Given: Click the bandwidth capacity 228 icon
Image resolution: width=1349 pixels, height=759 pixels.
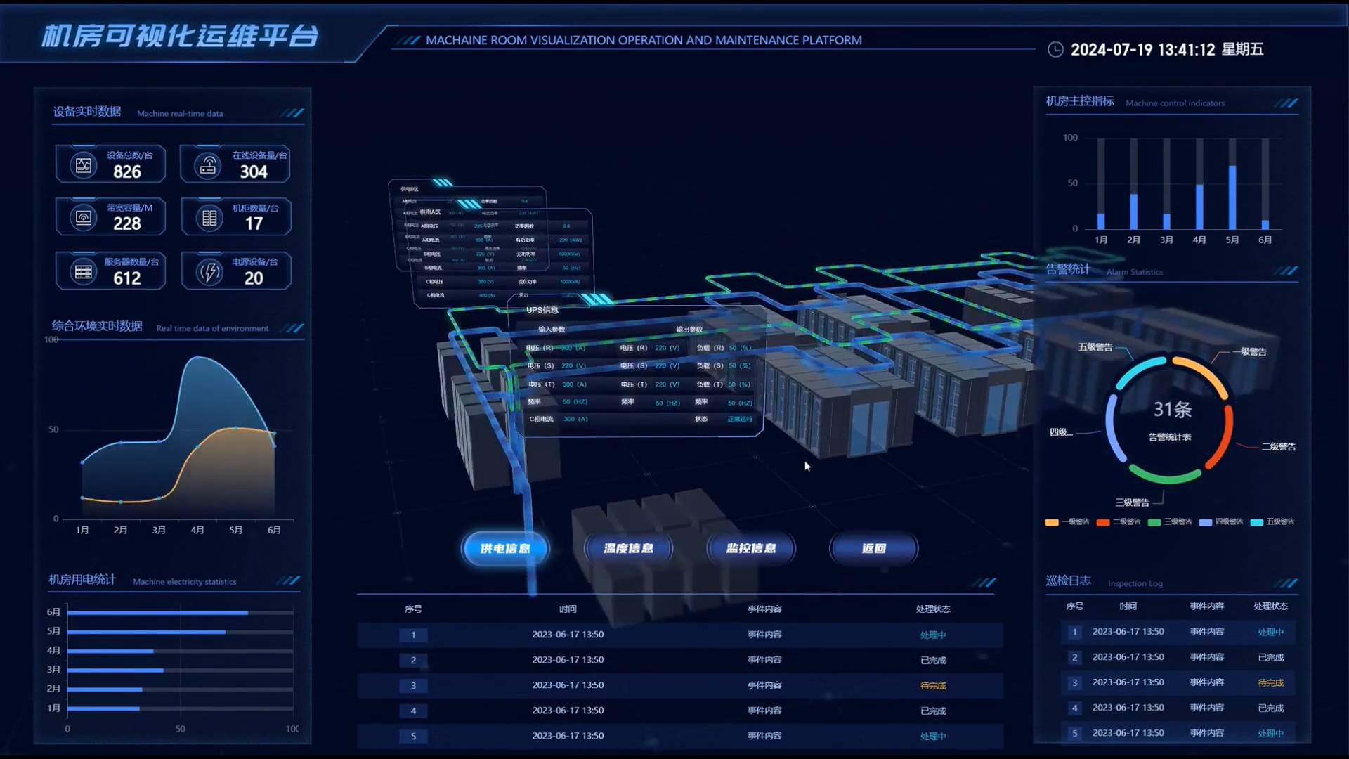Looking at the screenshot, I should tap(84, 218).
